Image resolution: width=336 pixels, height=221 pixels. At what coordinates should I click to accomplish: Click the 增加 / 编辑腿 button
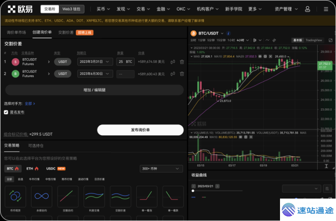tap(94, 90)
